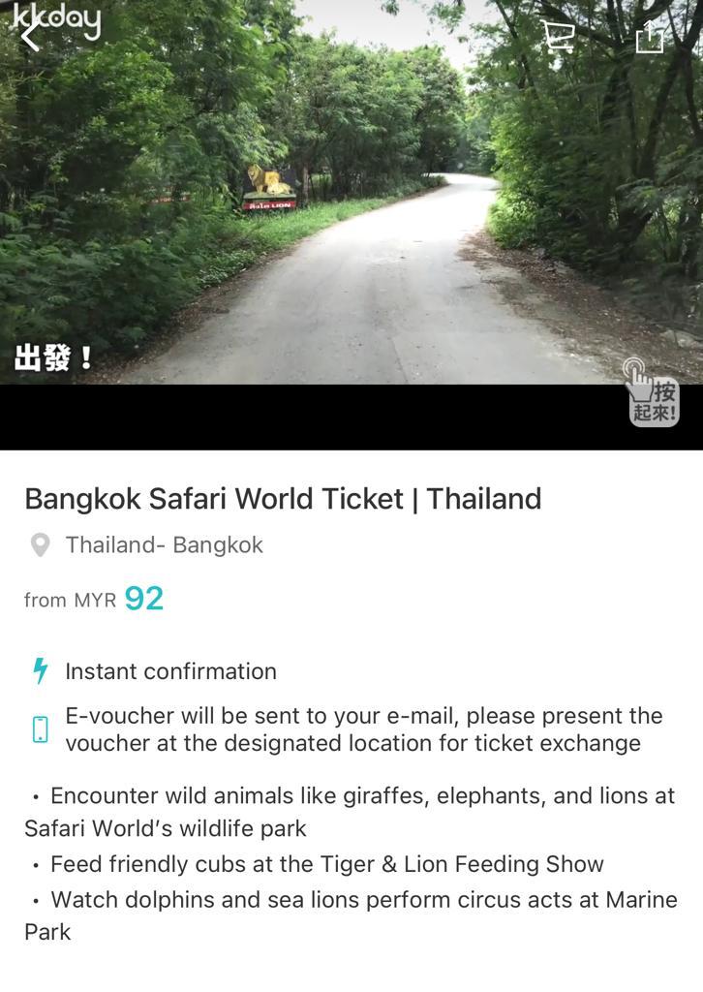Tap the lightning bolt icon

tap(41, 670)
